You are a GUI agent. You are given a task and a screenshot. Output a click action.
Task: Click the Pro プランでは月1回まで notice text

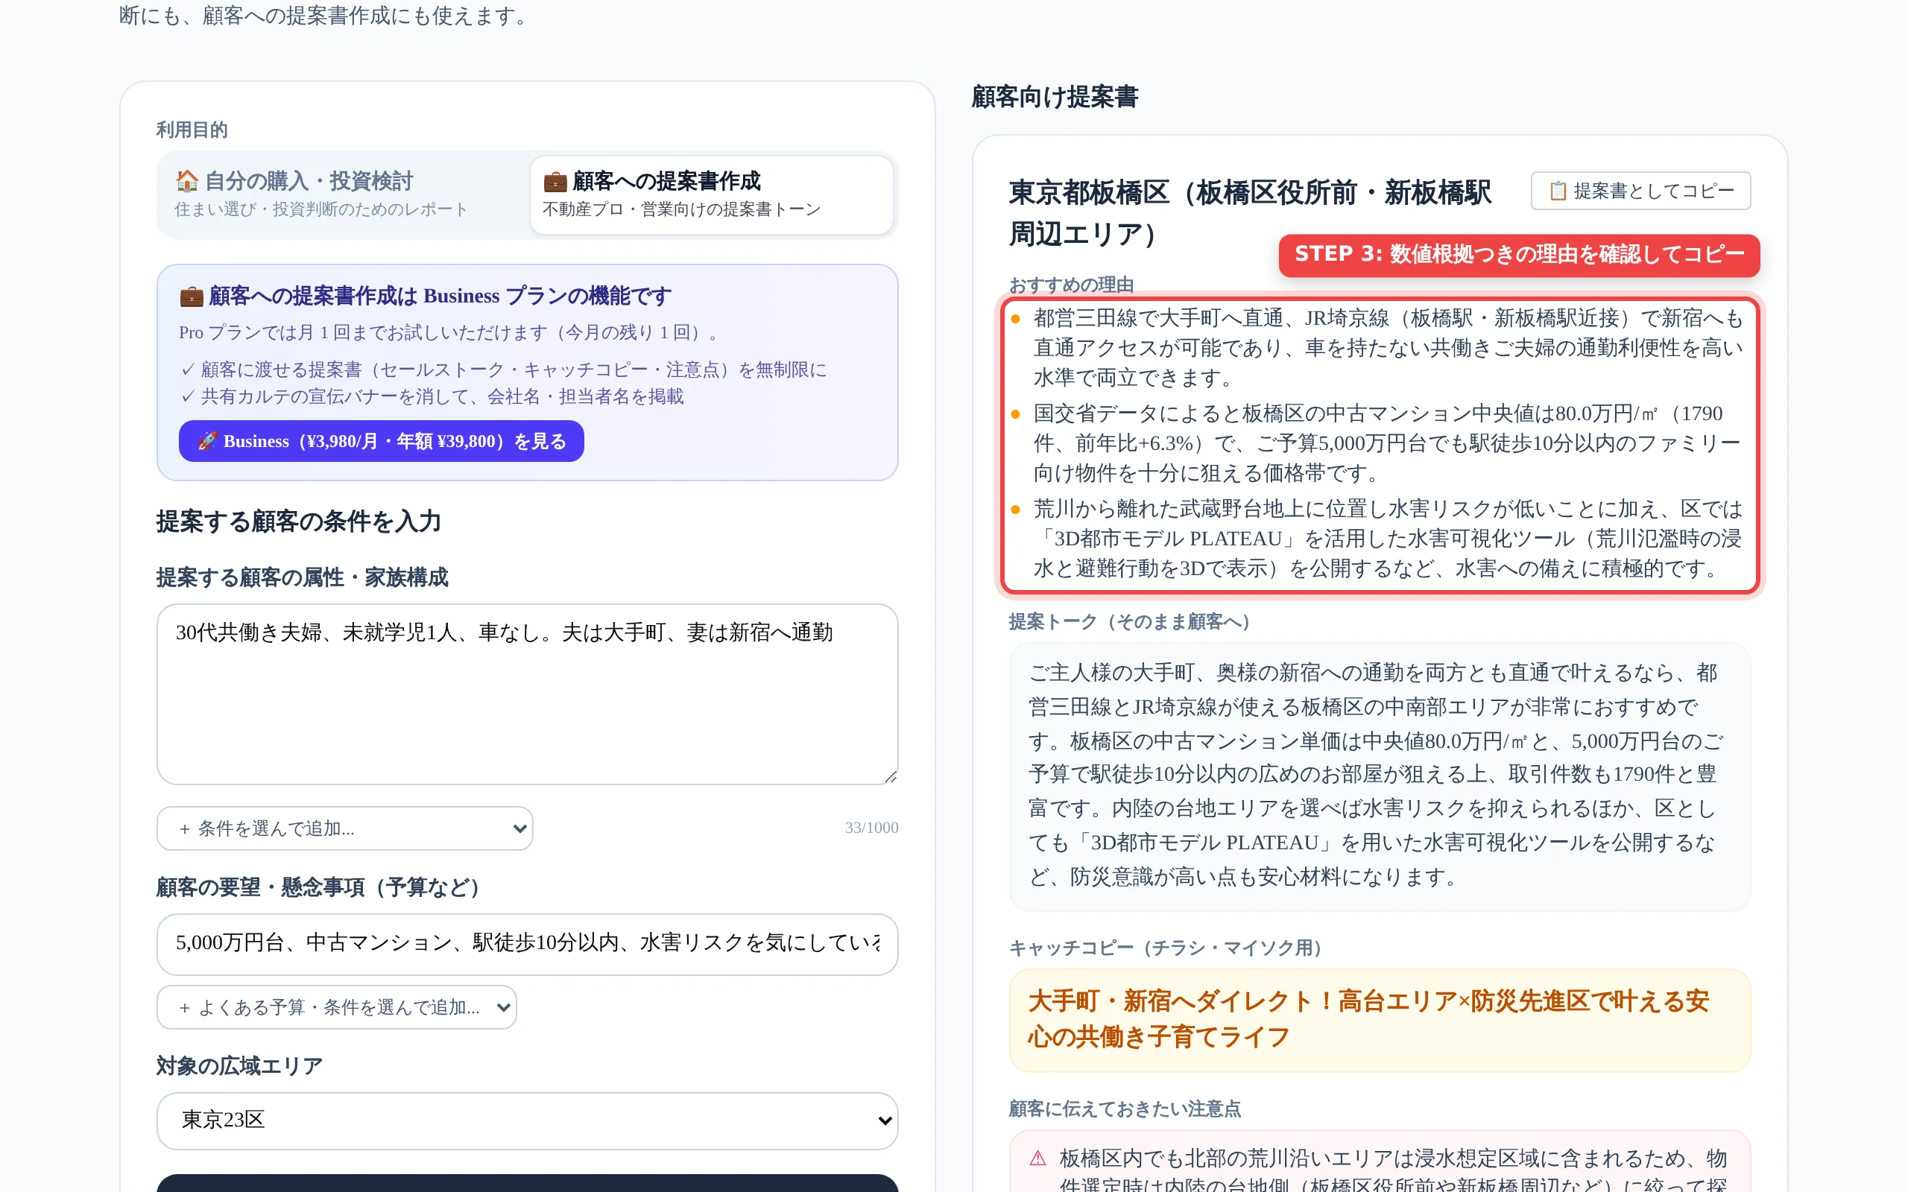pos(450,333)
